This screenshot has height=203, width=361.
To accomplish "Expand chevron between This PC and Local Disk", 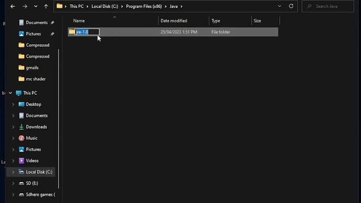I will 87,6.
